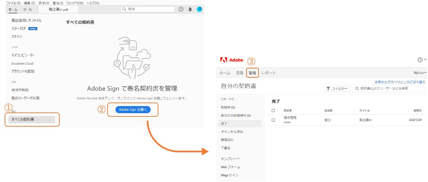The image size is (428, 182).
Task: Click the magnifier icon in agreement search field
Action: tap(357, 88)
